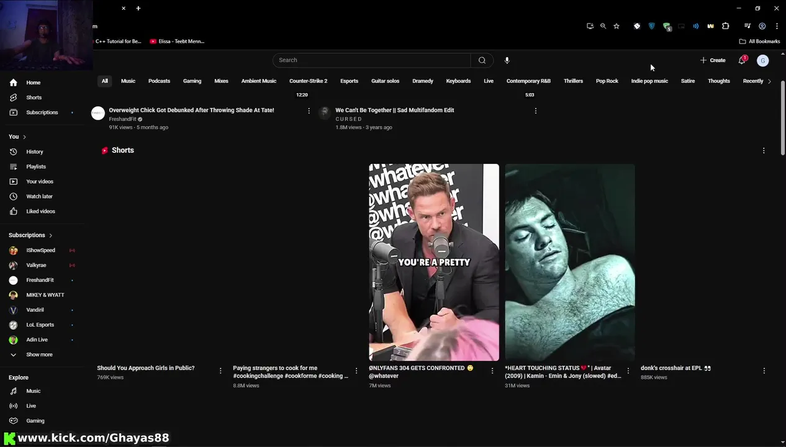Select the Podcasts filter chip
786x447 pixels.
coord(159,81)
